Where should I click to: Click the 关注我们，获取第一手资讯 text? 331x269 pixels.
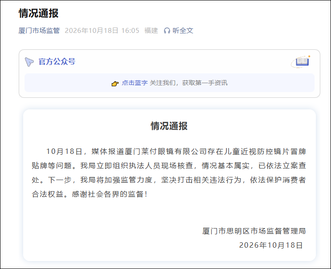point(189,83)
